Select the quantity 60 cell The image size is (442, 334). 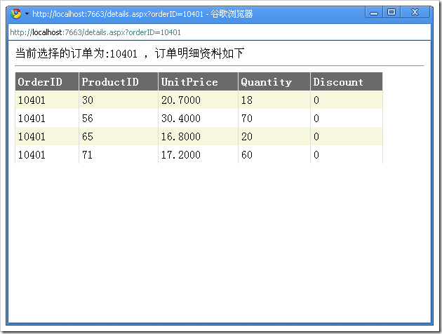coord(247,155)
